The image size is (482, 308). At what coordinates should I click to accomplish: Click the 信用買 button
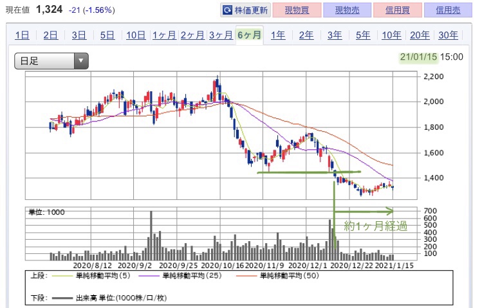pos(400,10)
